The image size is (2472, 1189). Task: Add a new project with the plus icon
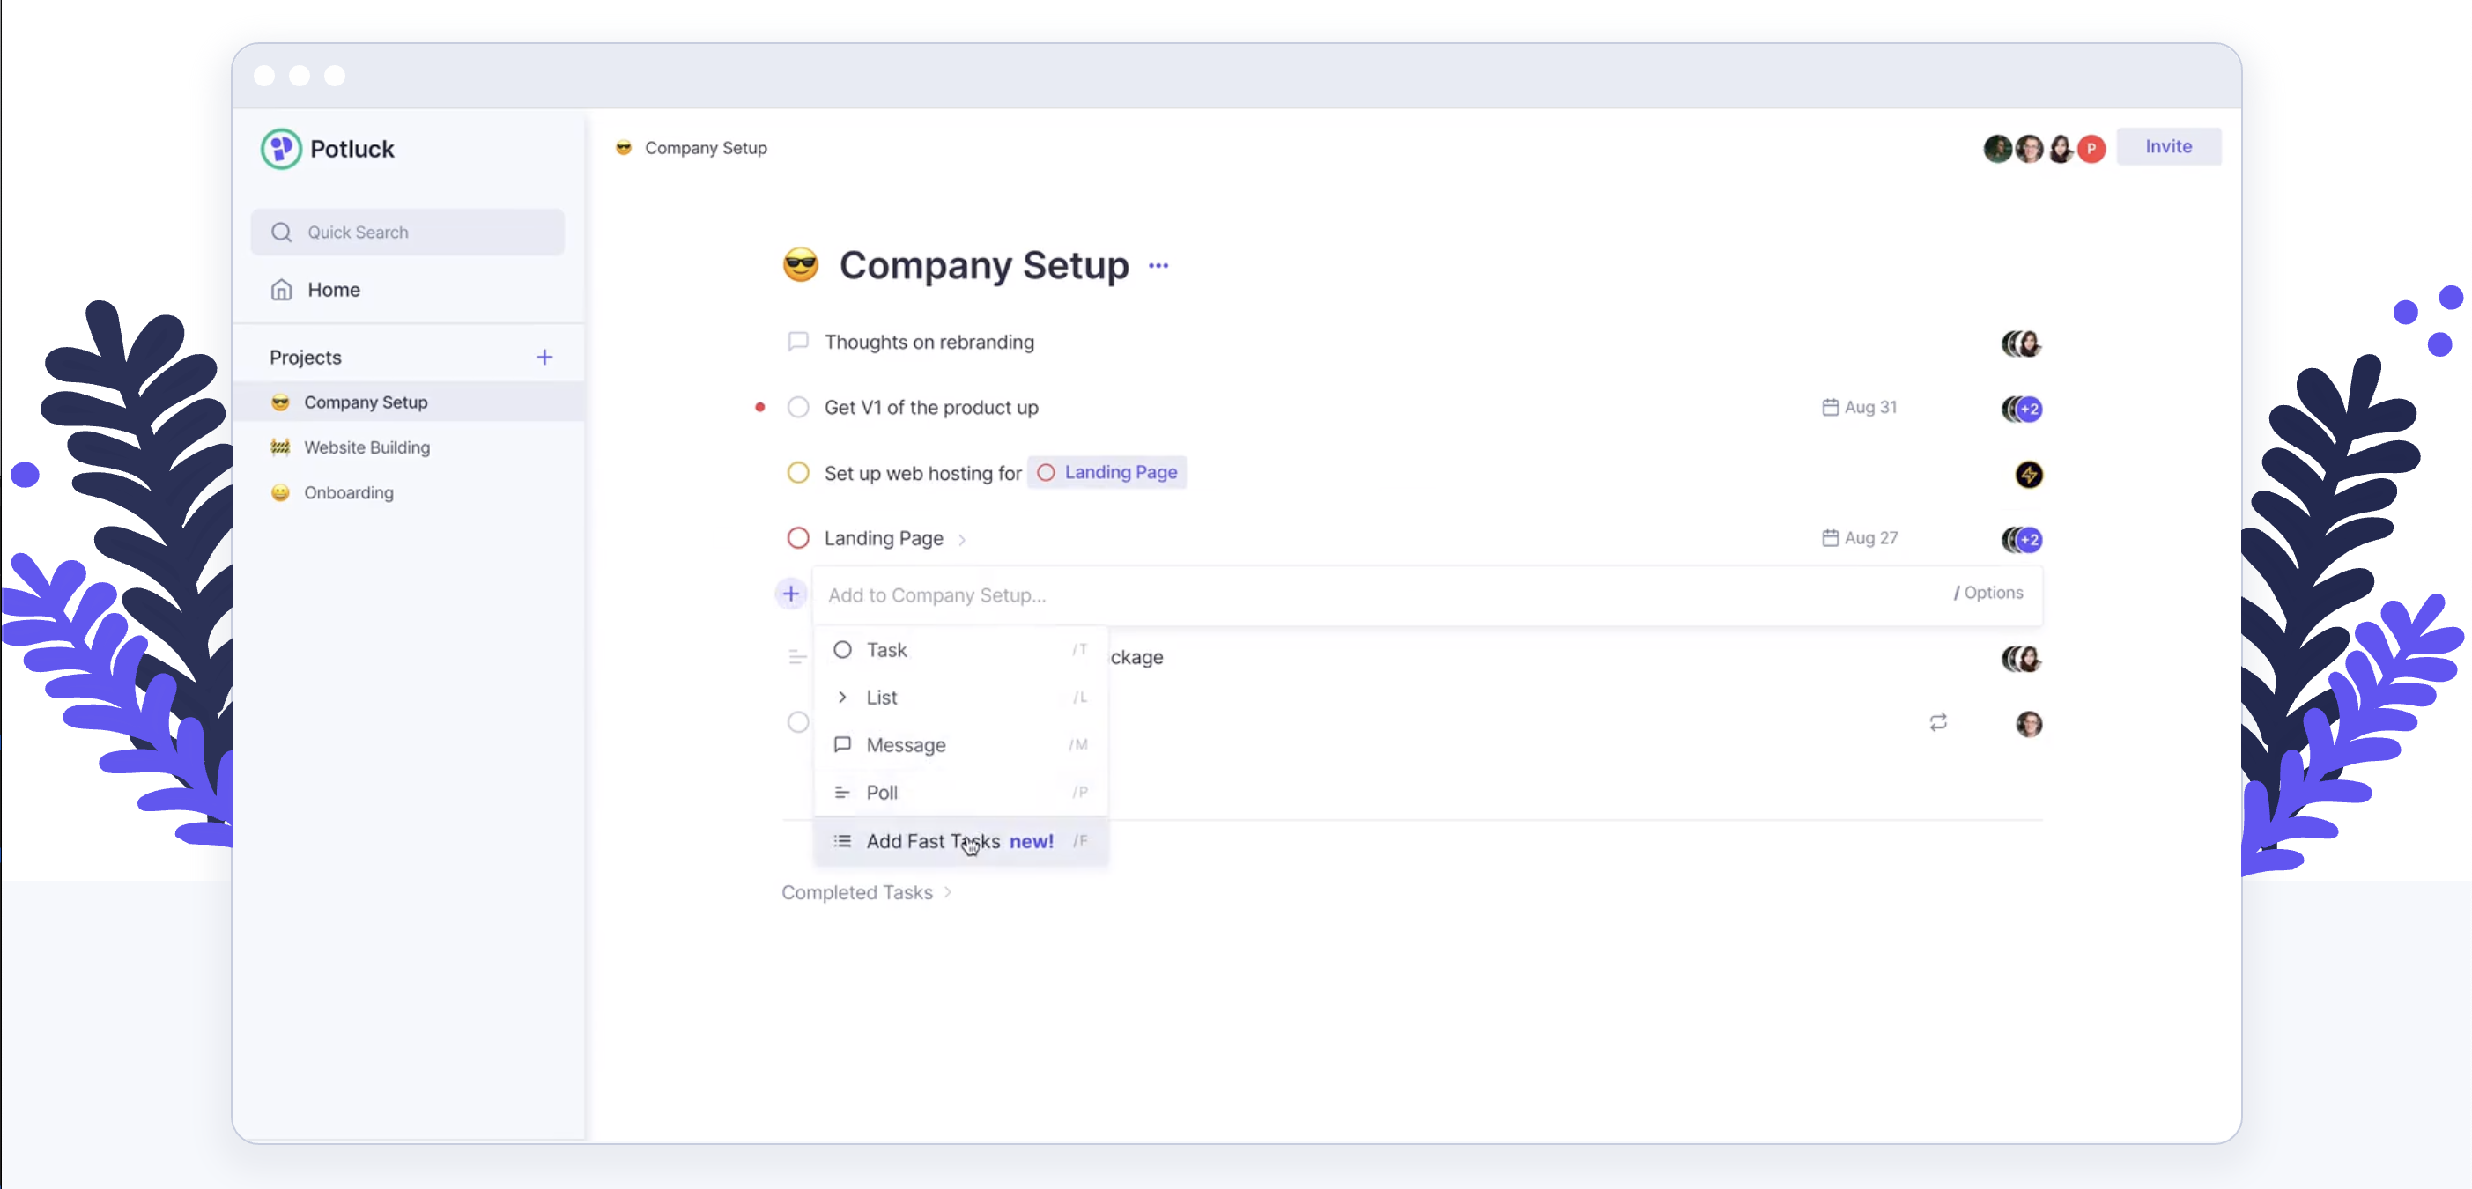click(544, 357)
